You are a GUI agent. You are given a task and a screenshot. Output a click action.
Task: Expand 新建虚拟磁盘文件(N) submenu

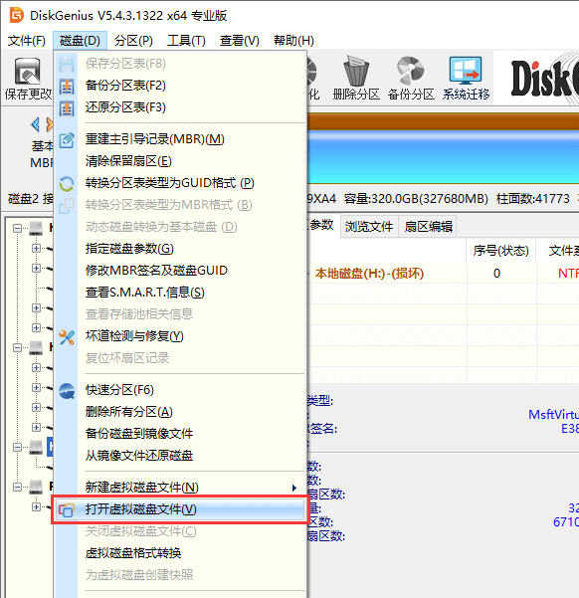pyautogui.click(x=180, y=488)
